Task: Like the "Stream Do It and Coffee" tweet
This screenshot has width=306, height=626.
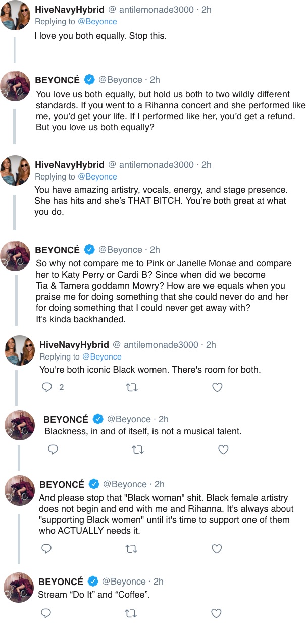Action: click(x=217, y=613)
